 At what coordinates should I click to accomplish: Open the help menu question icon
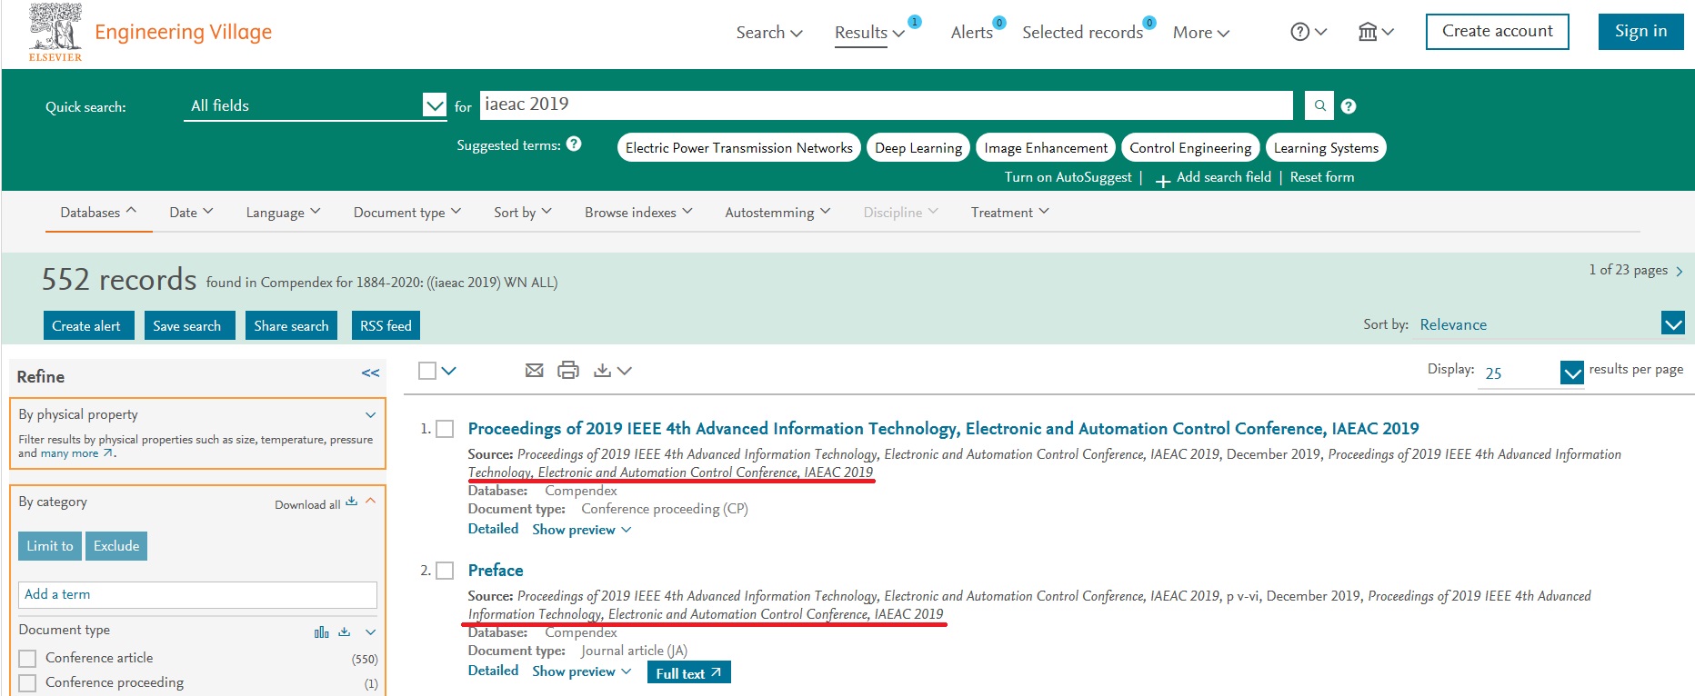pyautogui.click(x=1300, y=32)
